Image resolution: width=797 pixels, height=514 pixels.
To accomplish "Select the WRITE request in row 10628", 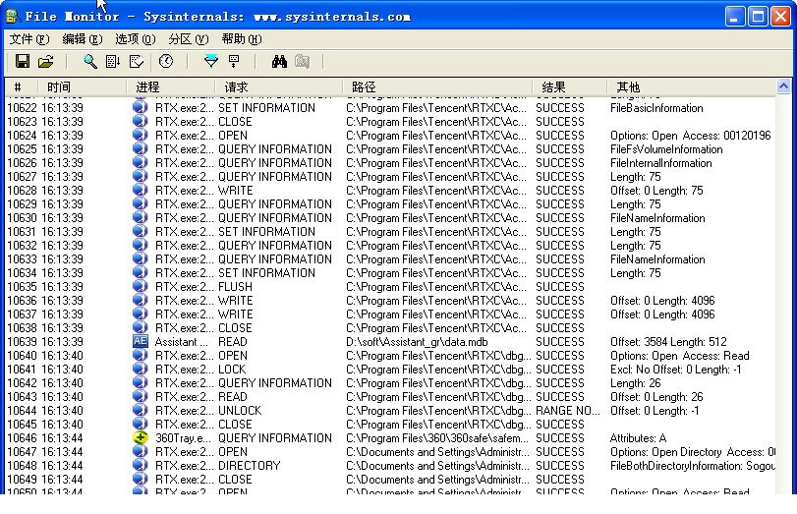I will click(x=235, y=190).
